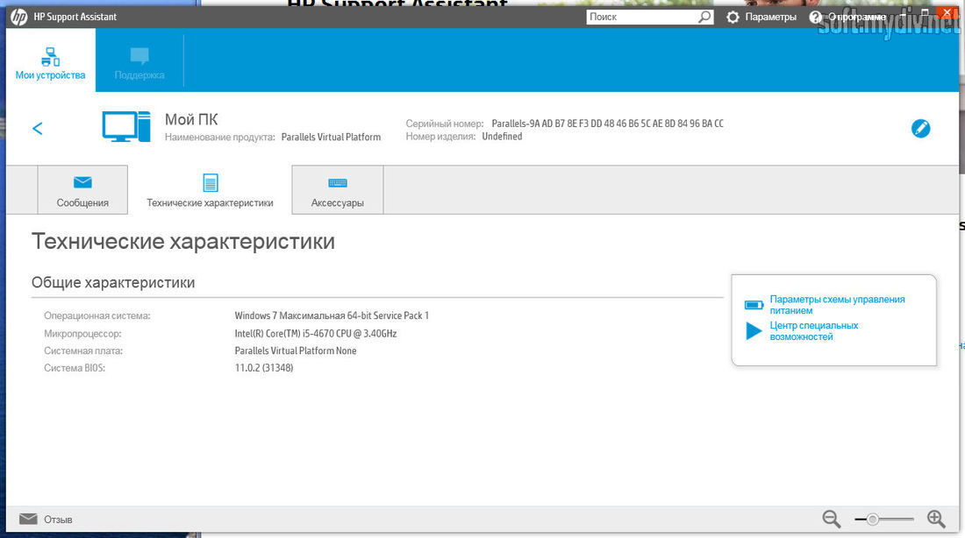Click the HP logo icon
This screenshot has width=965, height=538.
[18, 17]
